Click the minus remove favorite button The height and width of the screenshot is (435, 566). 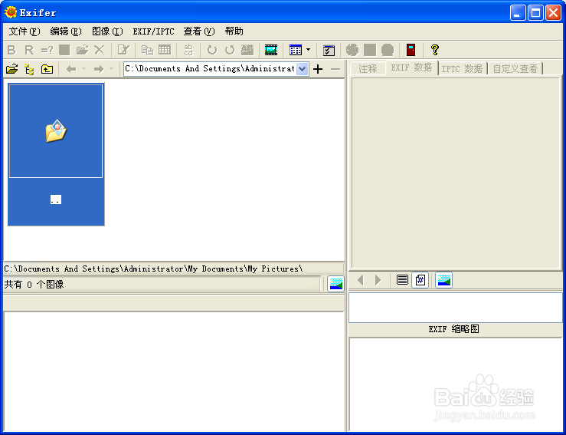click(x=335, y=69)
